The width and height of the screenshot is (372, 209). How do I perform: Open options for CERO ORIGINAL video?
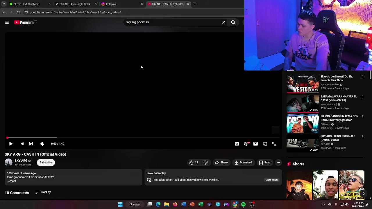point(363,136)
